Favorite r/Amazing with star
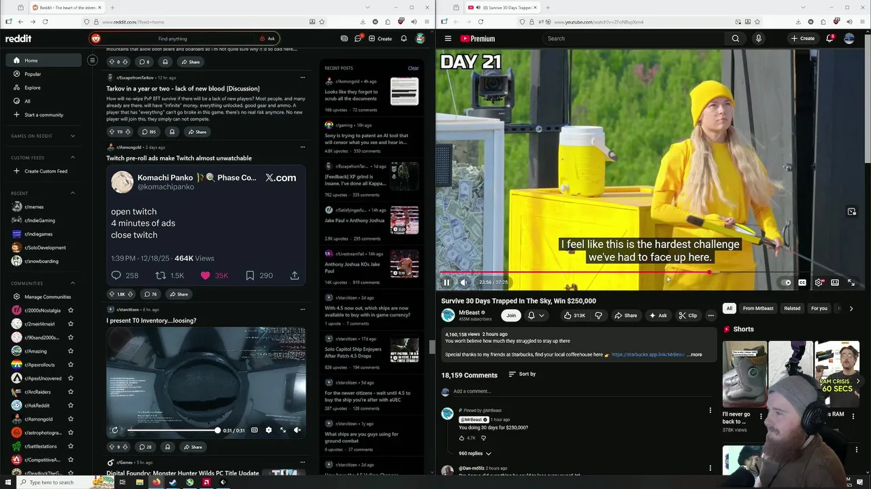The width and height of the screenshot is (871, 489). tap(70, 351)
